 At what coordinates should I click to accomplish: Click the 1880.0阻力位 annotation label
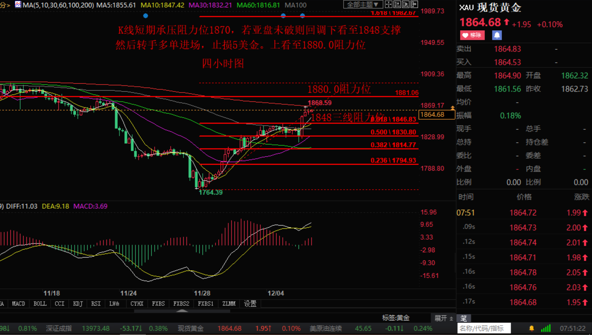coord(339,89)
